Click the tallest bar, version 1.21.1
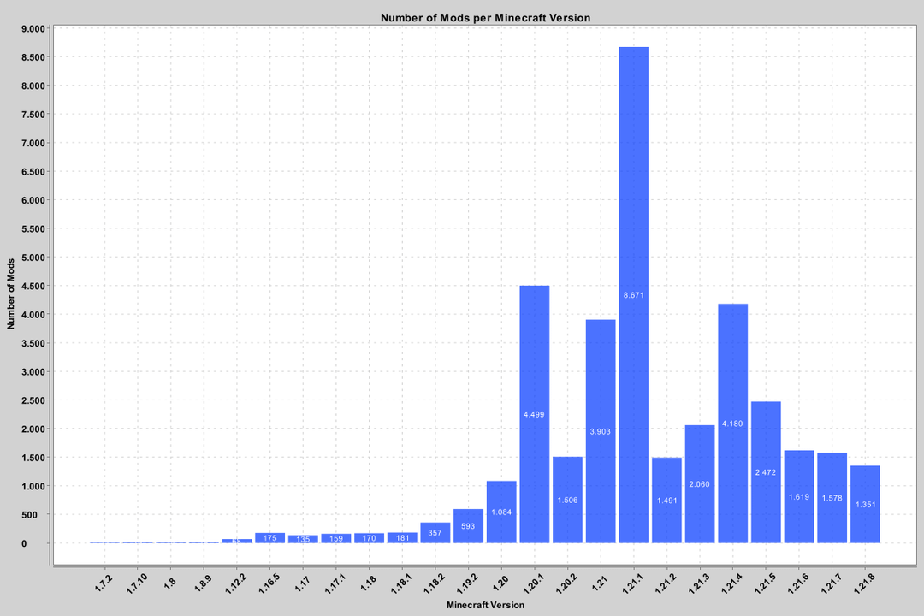 coord(633,294)
